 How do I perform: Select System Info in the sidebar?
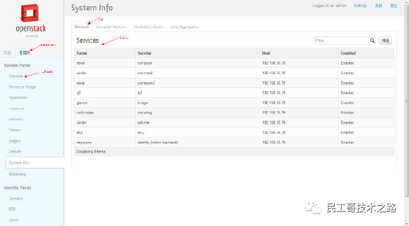pyautogui.click(x=35, y=163)
